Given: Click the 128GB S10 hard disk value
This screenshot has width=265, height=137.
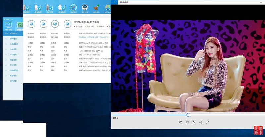Looking at the screenshot, I should coord(89,55).
